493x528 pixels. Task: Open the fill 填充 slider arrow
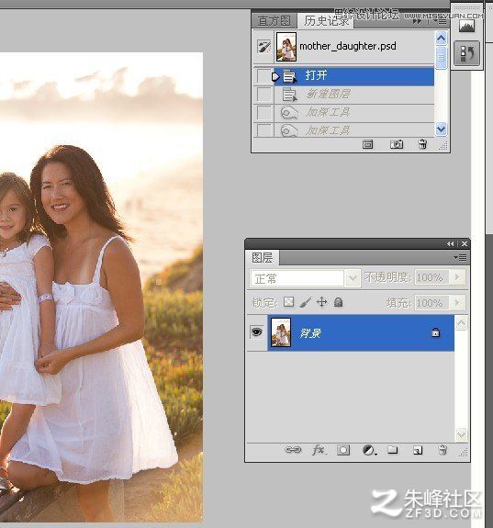(x=457, y=303)
